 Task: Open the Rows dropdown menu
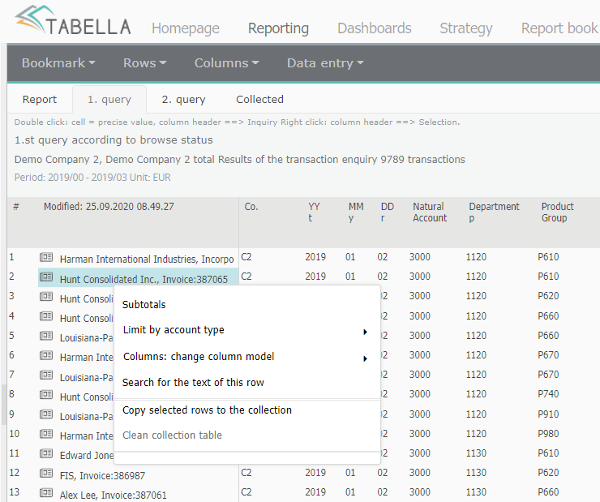[144, 62]
